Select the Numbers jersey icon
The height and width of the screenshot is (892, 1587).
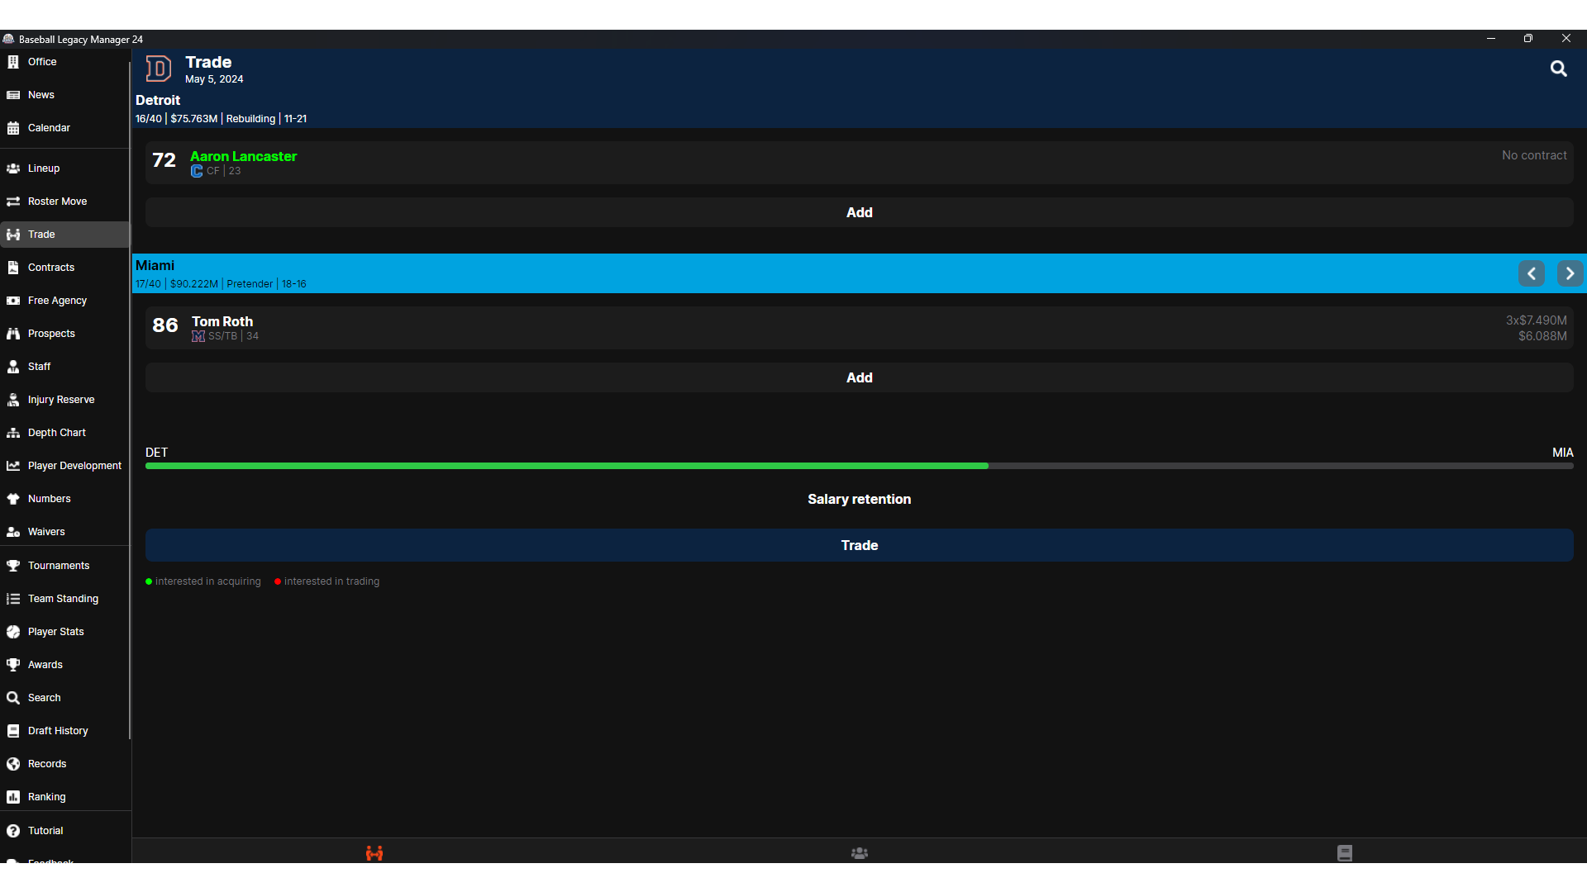[13, 499]
